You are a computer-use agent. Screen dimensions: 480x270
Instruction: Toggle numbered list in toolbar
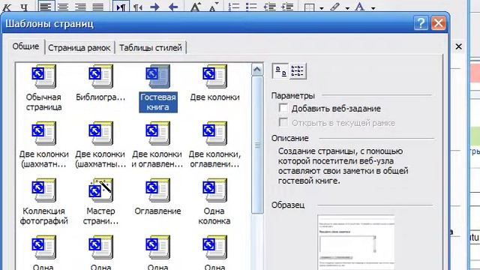(x=234, y=7)
